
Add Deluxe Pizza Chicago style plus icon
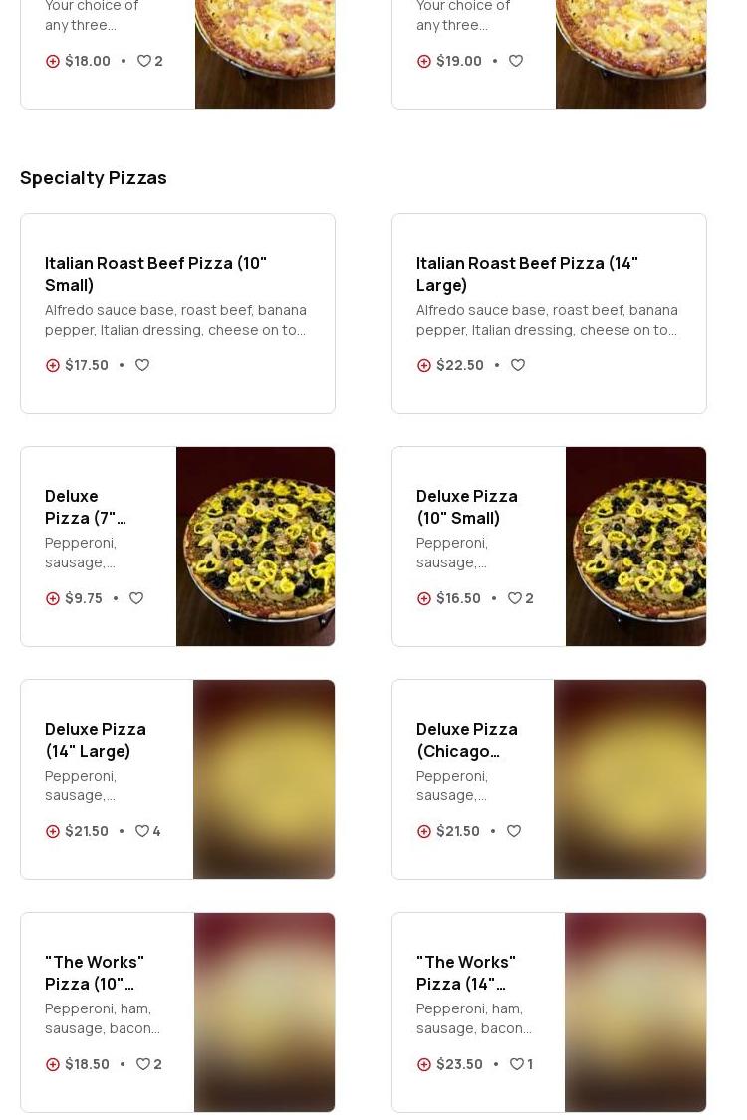click(424, 831)
